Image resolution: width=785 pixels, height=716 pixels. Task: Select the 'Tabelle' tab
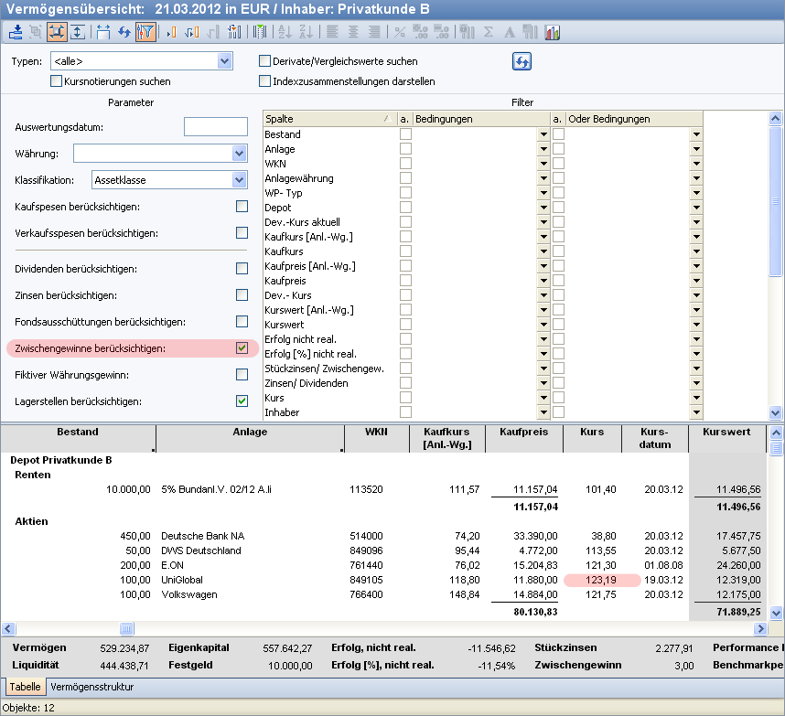click(x=25, y=686)
